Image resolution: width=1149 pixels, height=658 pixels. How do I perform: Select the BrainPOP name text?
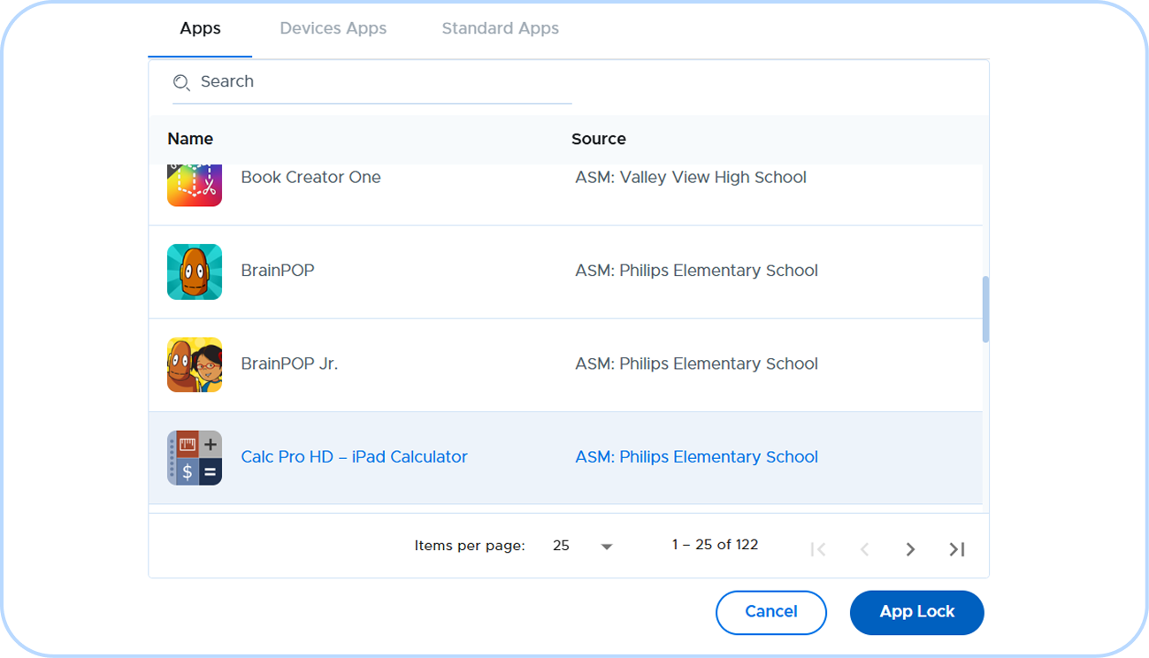click(278, 271)
